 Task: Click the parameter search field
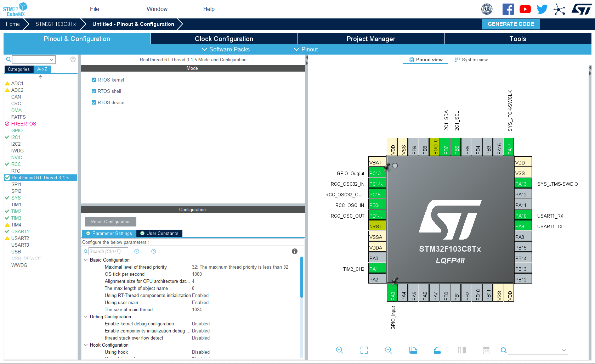click(108, 251)
